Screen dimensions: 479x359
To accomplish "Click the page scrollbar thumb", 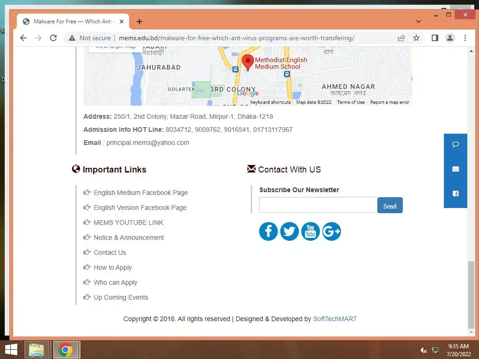I will pos(471,294).
